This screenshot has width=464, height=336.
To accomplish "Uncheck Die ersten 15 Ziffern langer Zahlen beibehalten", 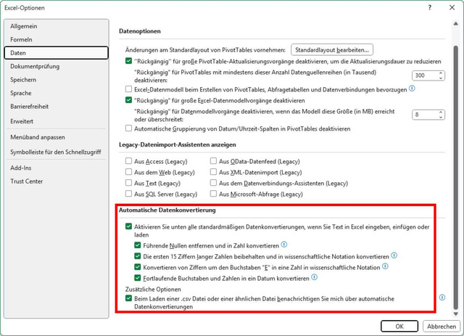I will click(x=138, y=256).
